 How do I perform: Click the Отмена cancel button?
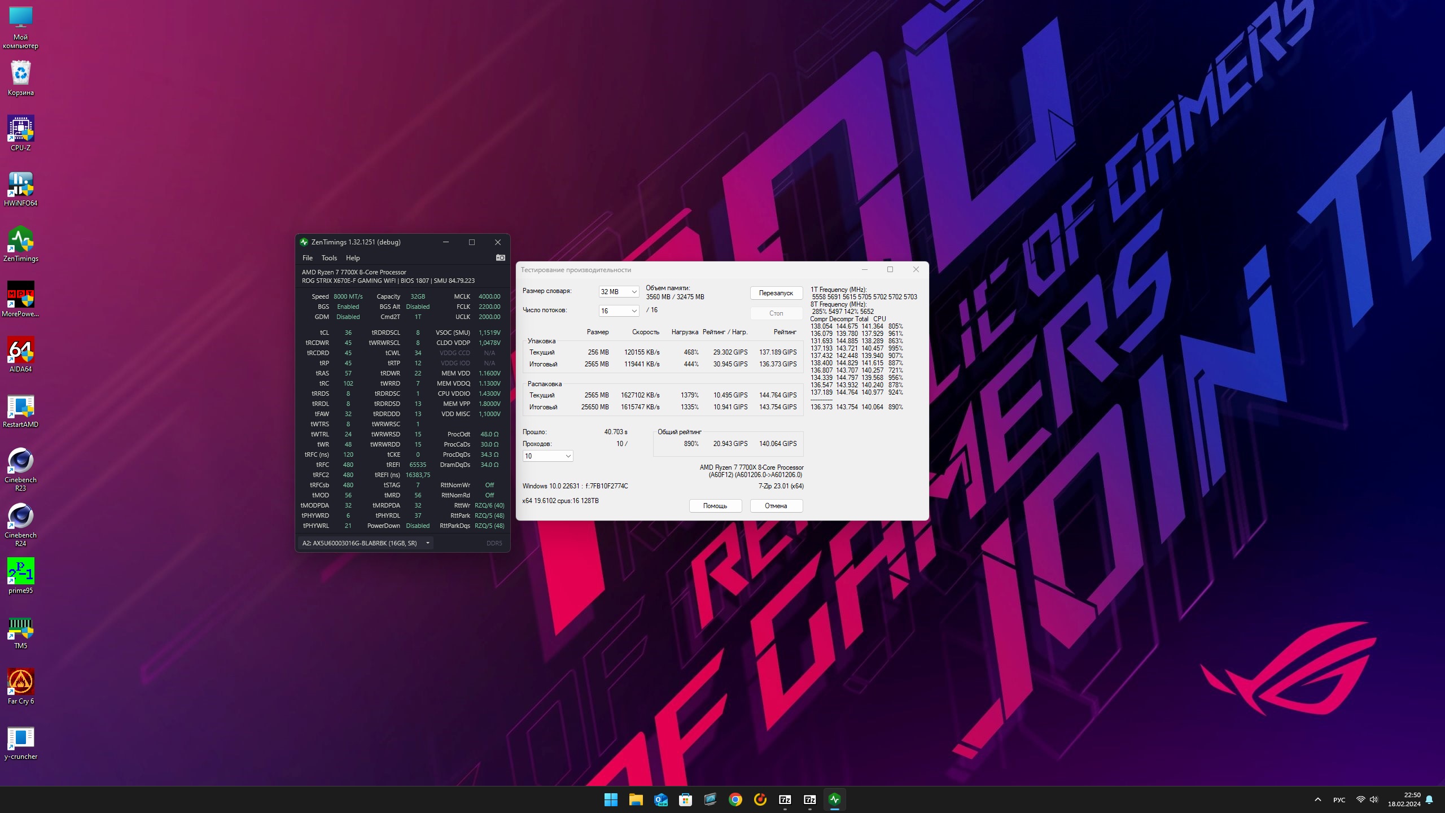[776, 506]
